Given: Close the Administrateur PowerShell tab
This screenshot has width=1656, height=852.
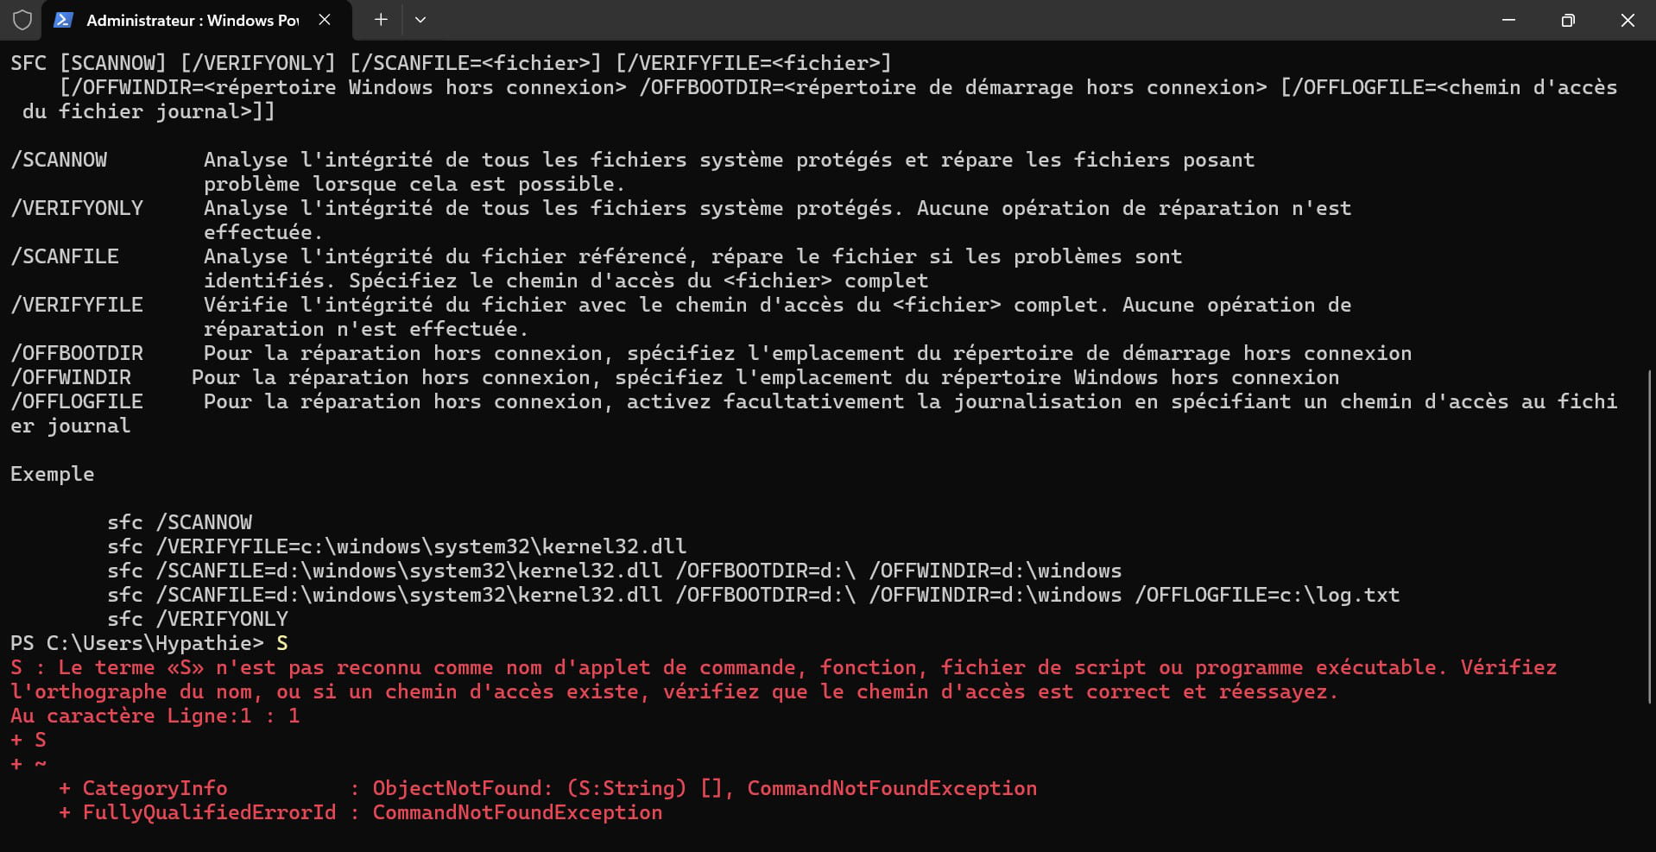Looking at the screenshot, I should click(325, 20).
